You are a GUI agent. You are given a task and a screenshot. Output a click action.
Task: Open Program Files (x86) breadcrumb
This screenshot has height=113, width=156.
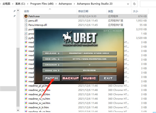tap(42, 4)
